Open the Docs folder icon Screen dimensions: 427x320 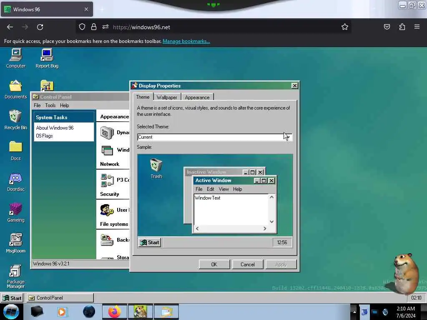(15, 150)
